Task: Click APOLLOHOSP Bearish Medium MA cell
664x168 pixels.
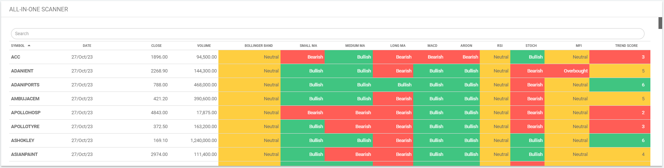Action: click(x=349, y=113)
